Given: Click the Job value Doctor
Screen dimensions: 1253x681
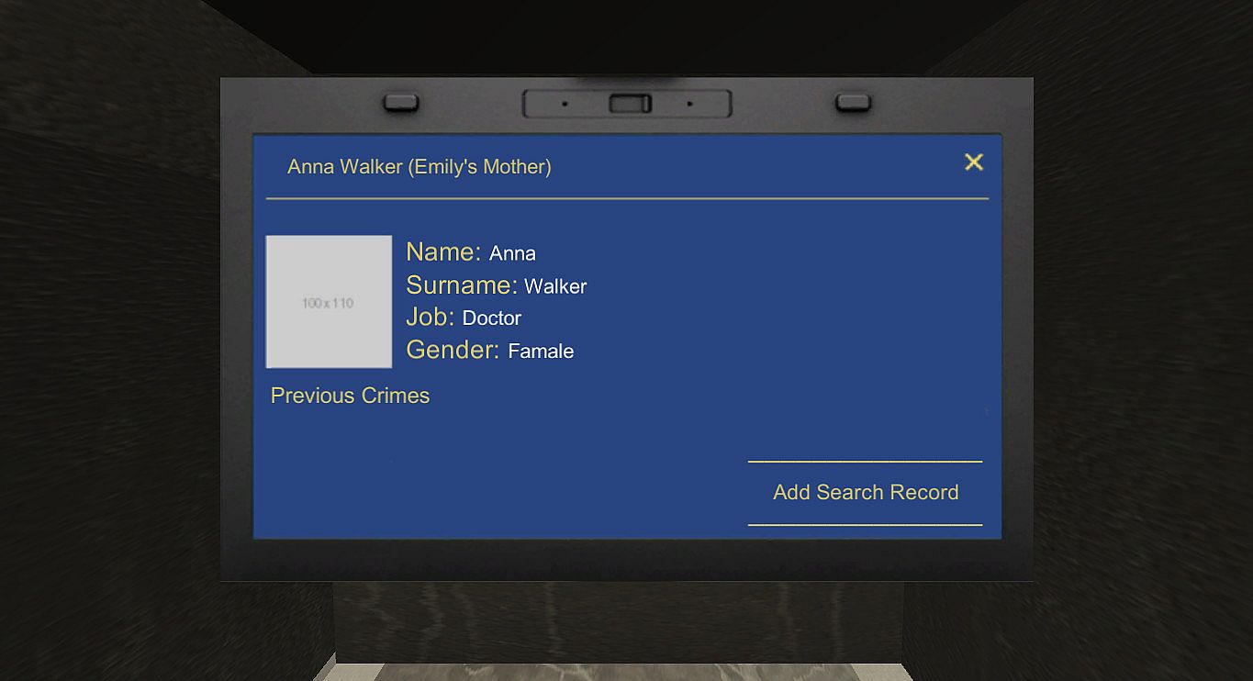Looking at the screenshot, I should 492,318.
